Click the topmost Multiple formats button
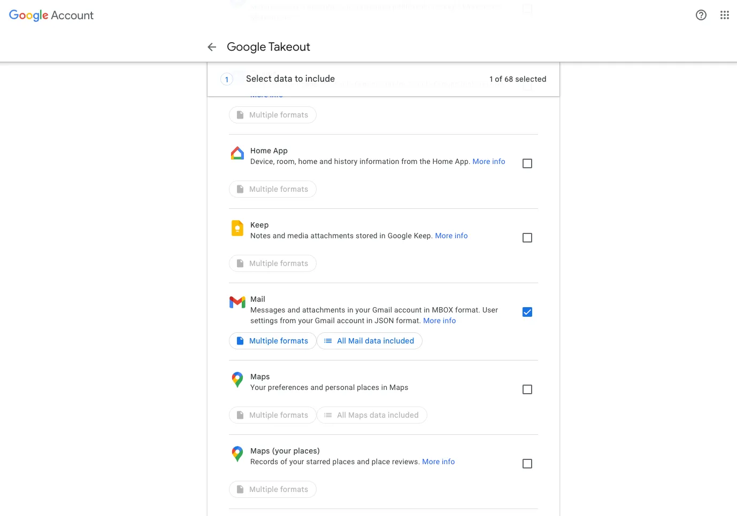Screen dimensions: 737x516 click(273, 115)
